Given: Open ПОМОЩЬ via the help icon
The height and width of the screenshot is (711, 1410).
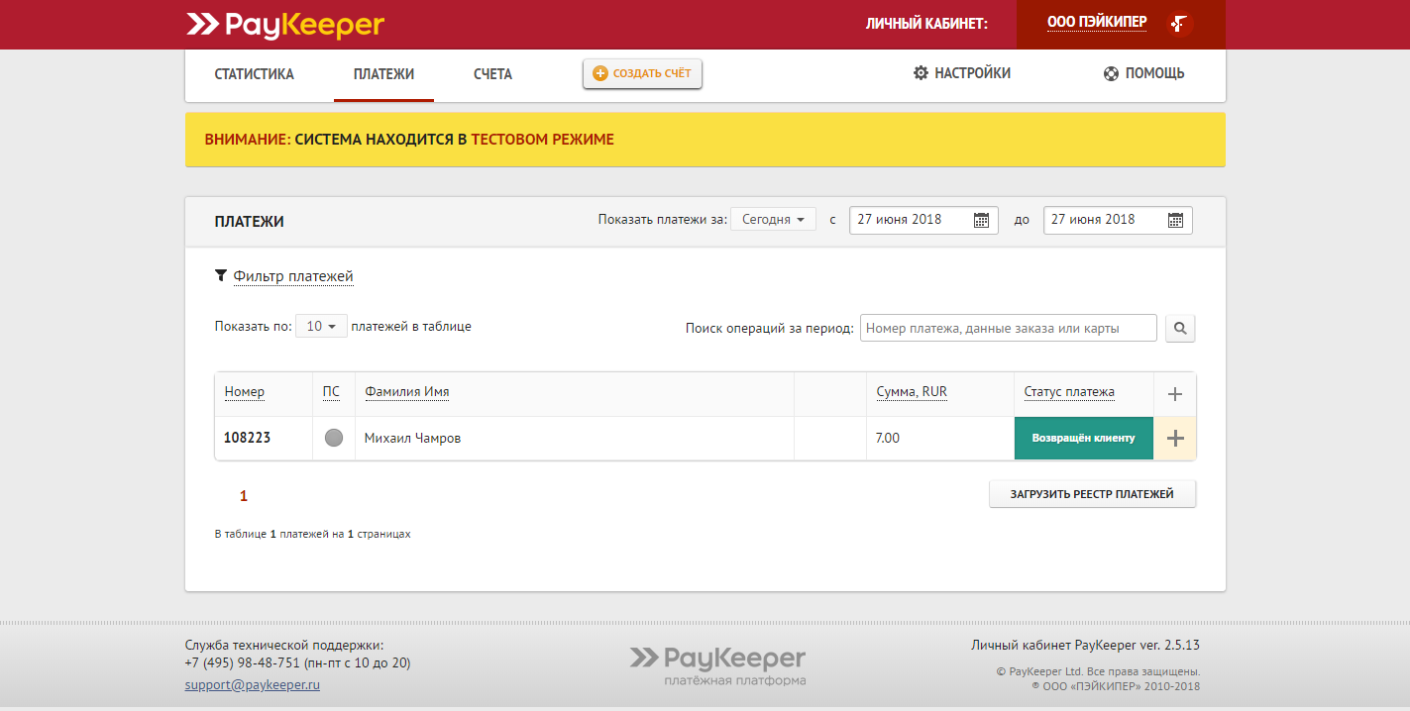Looking at the screenshot, I should [1110, 72].
